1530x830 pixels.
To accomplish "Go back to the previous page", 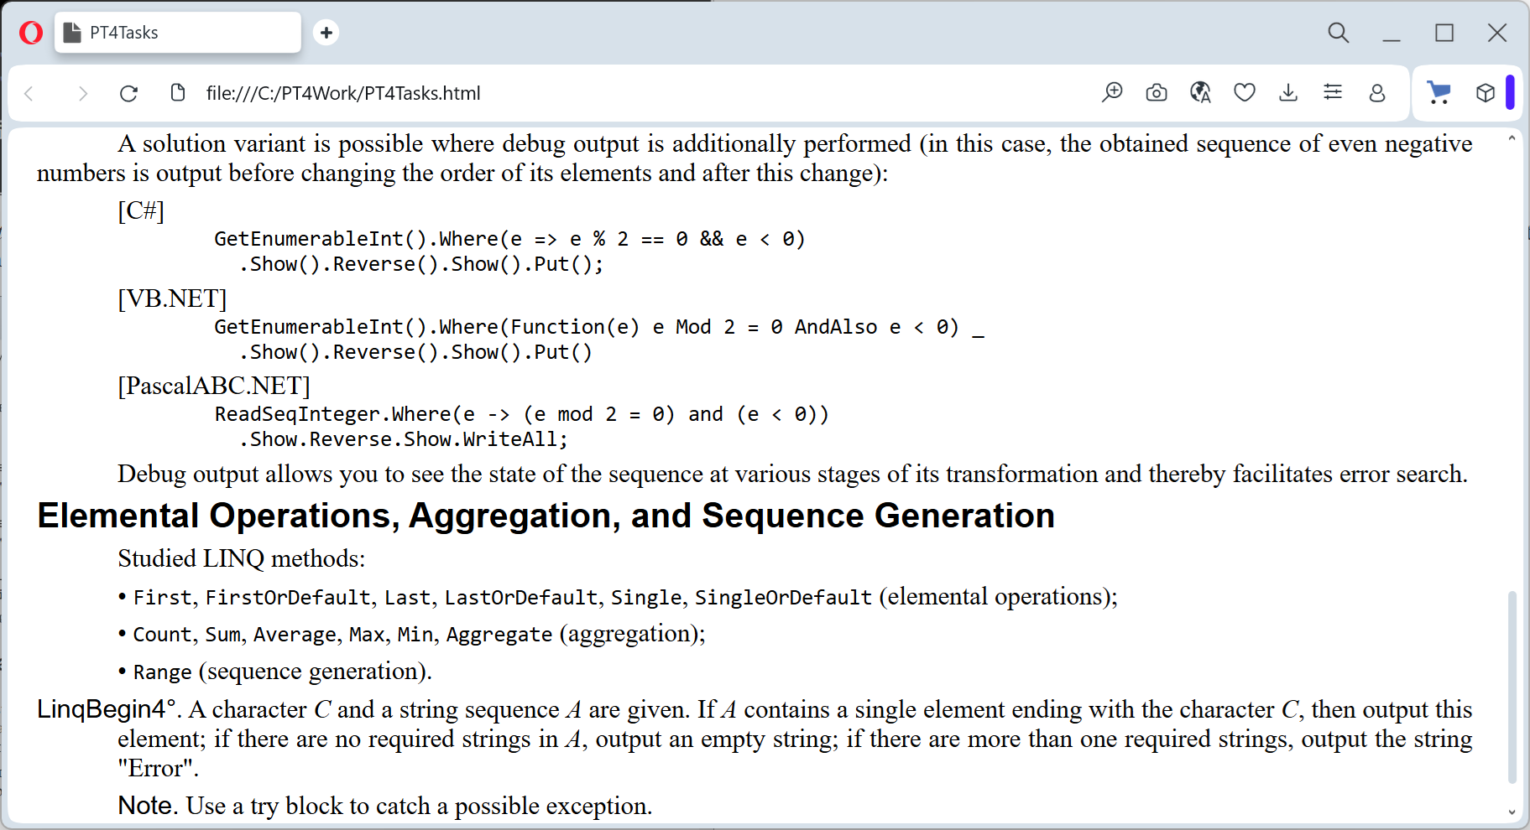I will pos(29,93).
